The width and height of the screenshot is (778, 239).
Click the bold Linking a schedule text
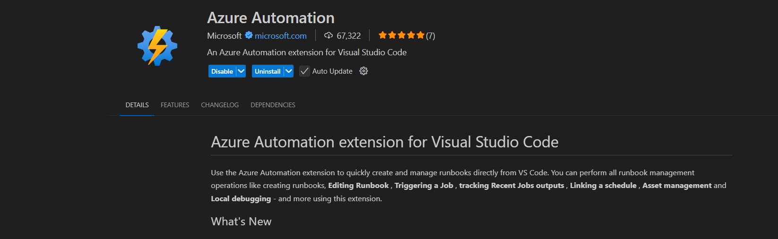click(603, 186)
